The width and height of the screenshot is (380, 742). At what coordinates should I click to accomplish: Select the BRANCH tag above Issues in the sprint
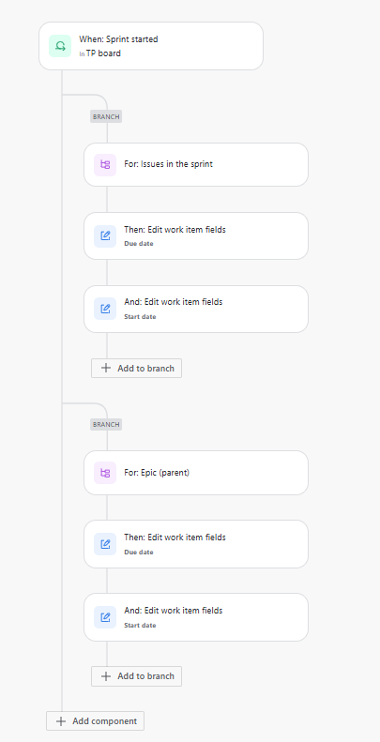(x=106, y=116)
